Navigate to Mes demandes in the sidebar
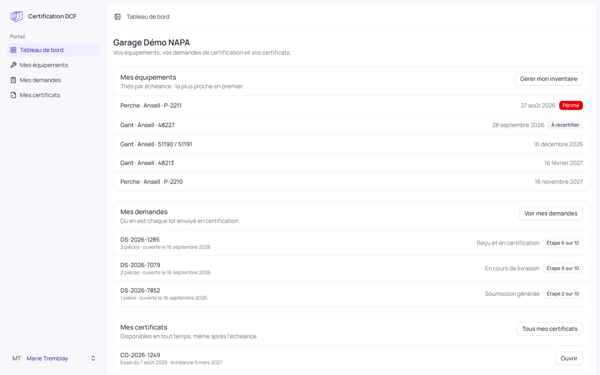Viewport: 600px width, 375px height. tap(53, 80)
